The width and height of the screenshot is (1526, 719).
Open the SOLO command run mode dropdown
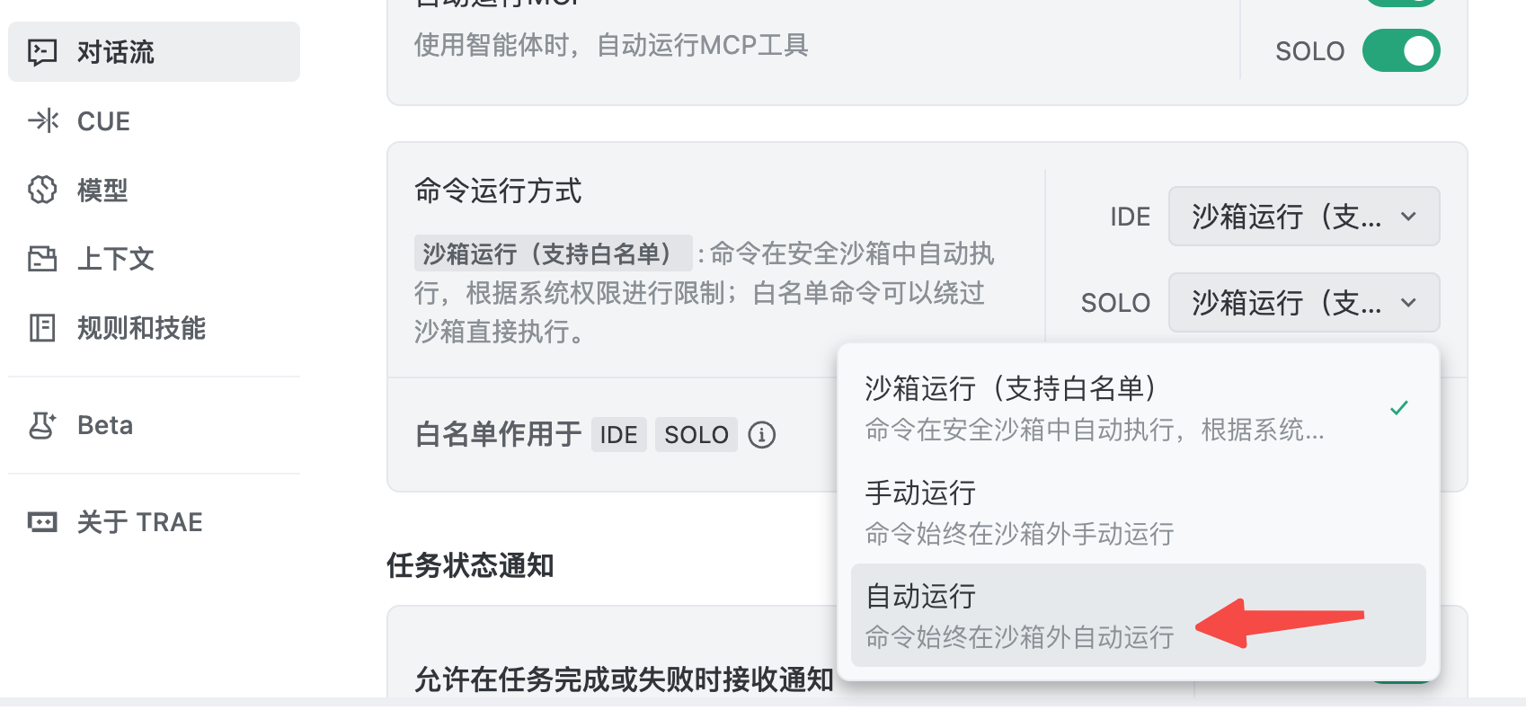[1303, 303]
